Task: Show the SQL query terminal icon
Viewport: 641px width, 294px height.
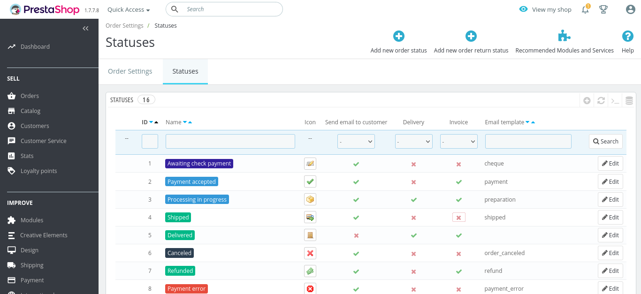Action: tap(615, 100)
